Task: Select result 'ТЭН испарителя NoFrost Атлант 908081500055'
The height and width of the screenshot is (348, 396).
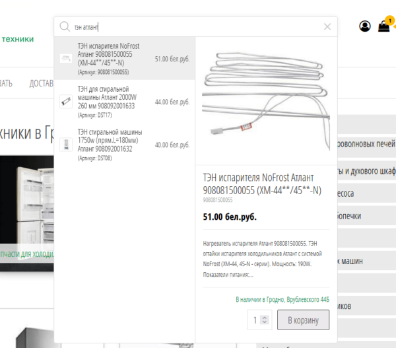Action: (x=125, y=59)
